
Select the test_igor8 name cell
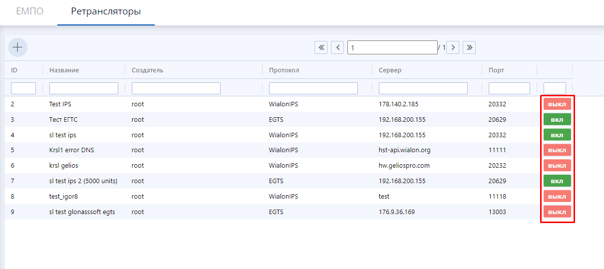click(63, 197)
